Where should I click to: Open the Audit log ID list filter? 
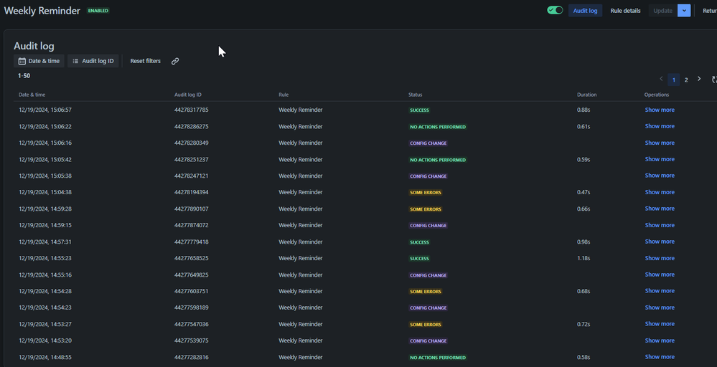[93, 62]
